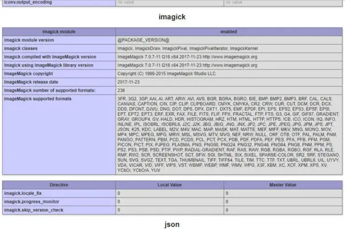Click the 'ImageMagick supported formats' label

38,99
